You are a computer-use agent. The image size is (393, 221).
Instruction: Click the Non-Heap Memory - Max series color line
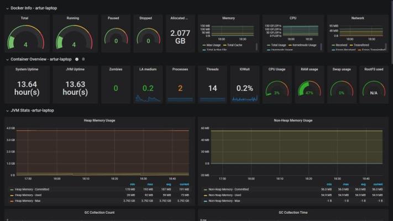tap(206, 201)
